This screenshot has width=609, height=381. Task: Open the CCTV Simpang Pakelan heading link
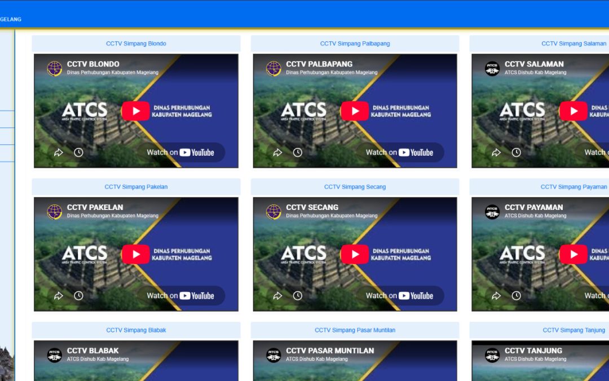point(136,187)
